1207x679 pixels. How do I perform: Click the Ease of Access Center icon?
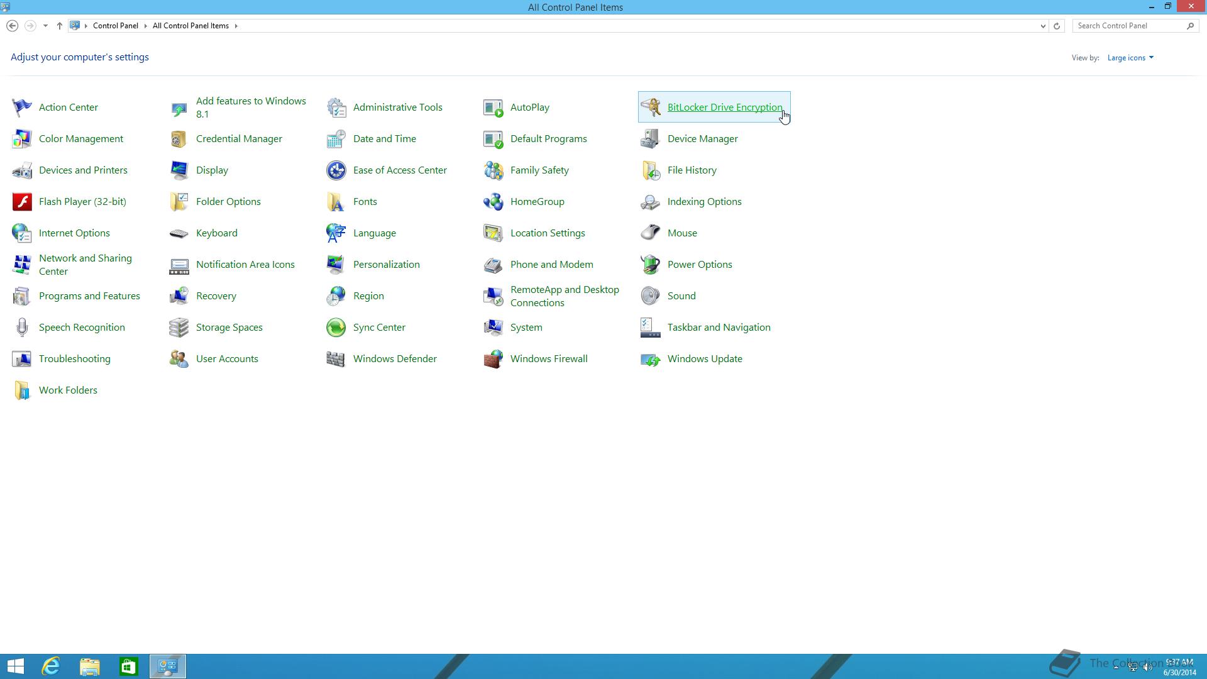pyautogui.click(x=336, y=170)
